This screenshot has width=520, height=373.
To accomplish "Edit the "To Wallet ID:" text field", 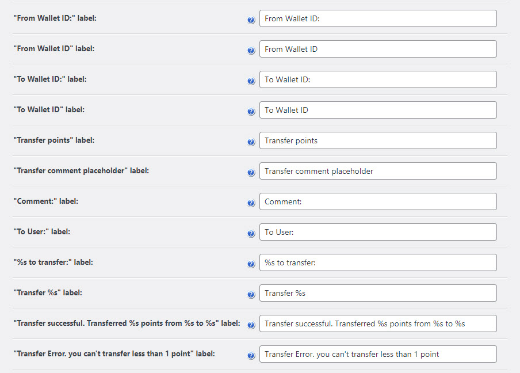I will pyautogui.click(x=378, y=79).
